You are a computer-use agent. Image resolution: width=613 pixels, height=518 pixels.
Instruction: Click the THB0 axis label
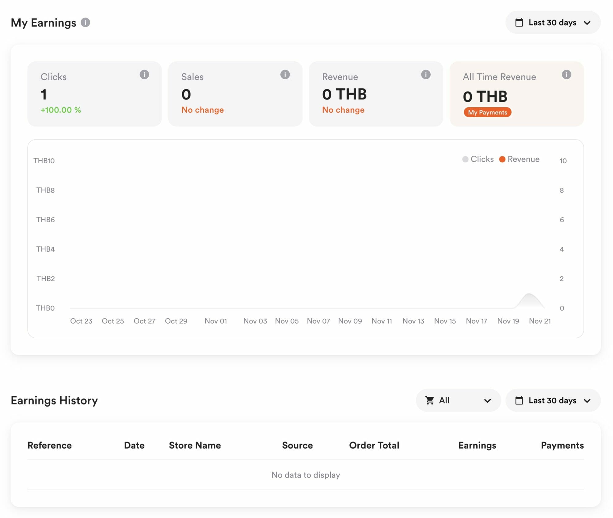pyautogui.click(x=45, y=308)
